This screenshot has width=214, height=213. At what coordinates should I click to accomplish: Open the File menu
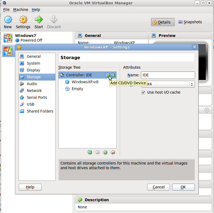[x=6, y=10]
